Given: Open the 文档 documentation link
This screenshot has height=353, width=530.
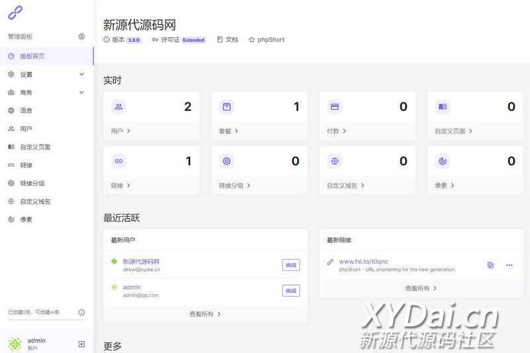Looking at the screenshot, I should (227, 40).
